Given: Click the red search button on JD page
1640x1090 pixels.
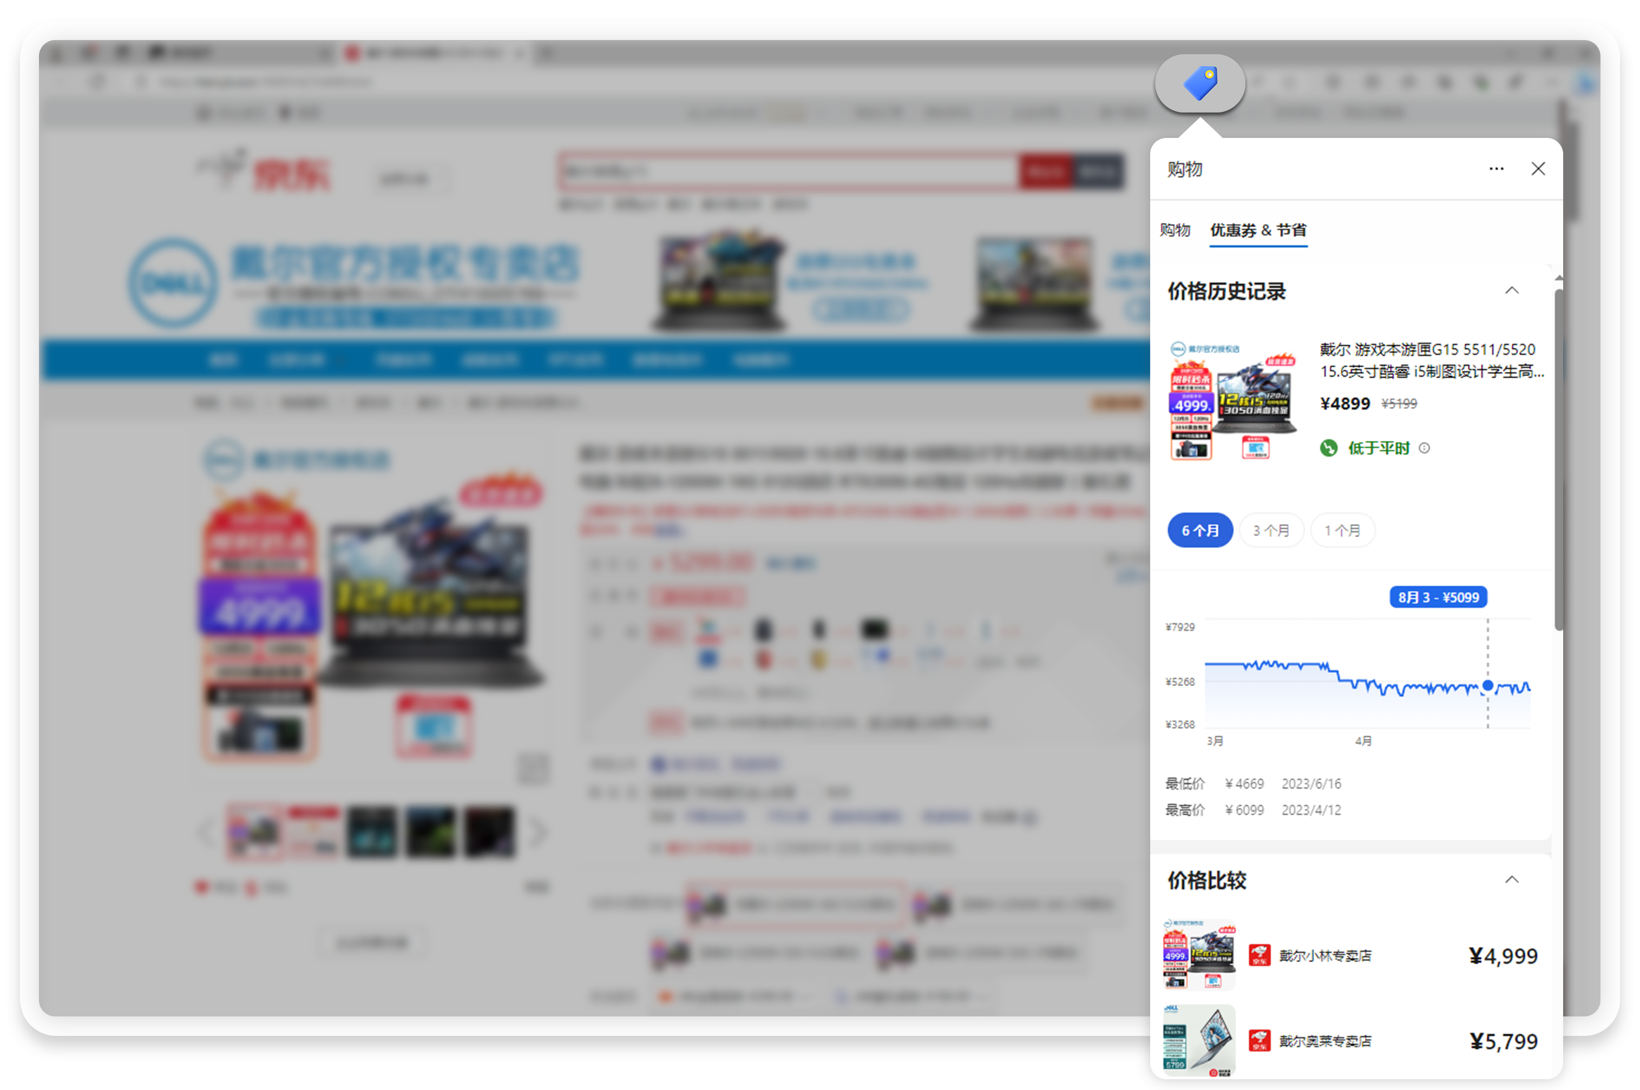Looking at the screenshot, I should (x=1045, y=171).
